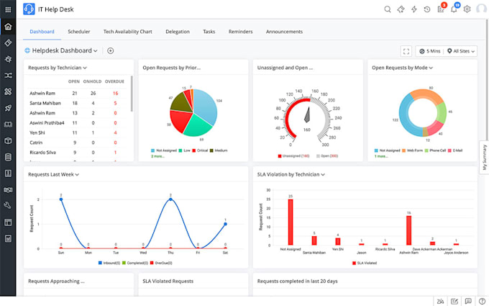The width and height of the screenshot is (489, 306).
Task: Add a new dashboard with plus icon
Action: pyautogui.click(x=111, y=50)
